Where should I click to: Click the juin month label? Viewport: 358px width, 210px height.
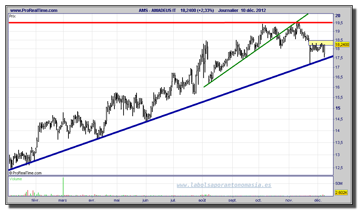tap(145, 201)
